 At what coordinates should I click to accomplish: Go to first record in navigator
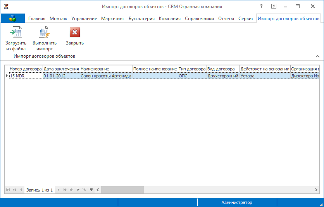8,190
